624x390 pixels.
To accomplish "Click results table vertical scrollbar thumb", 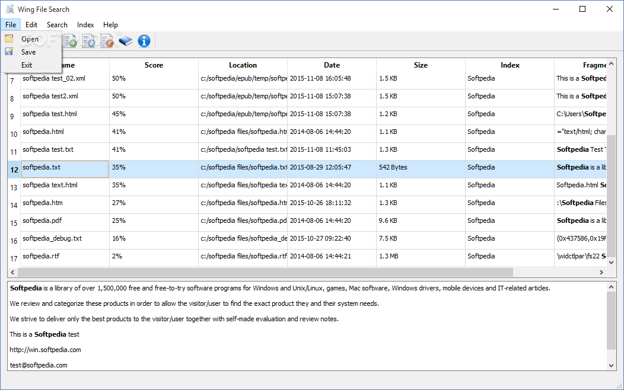I will 612,195.
